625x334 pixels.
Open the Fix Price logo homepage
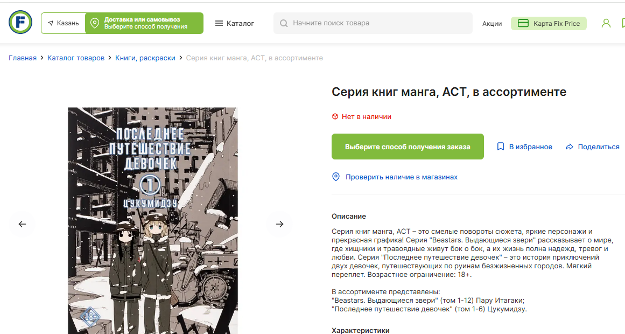(20, 22)
